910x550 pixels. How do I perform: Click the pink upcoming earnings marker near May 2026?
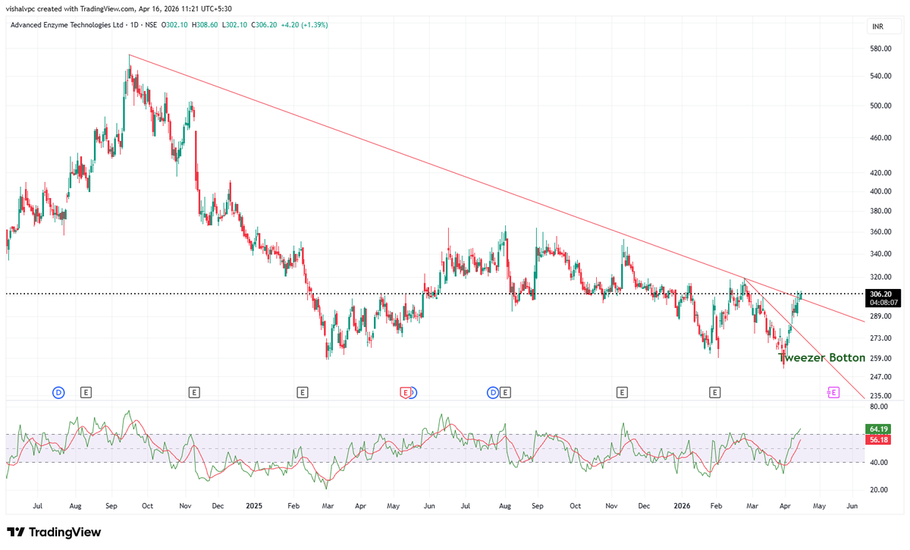[833, 392]
